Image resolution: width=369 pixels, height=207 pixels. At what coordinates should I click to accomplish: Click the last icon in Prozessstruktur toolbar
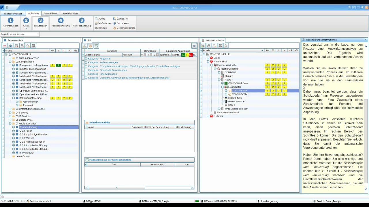tap(34, 46)
